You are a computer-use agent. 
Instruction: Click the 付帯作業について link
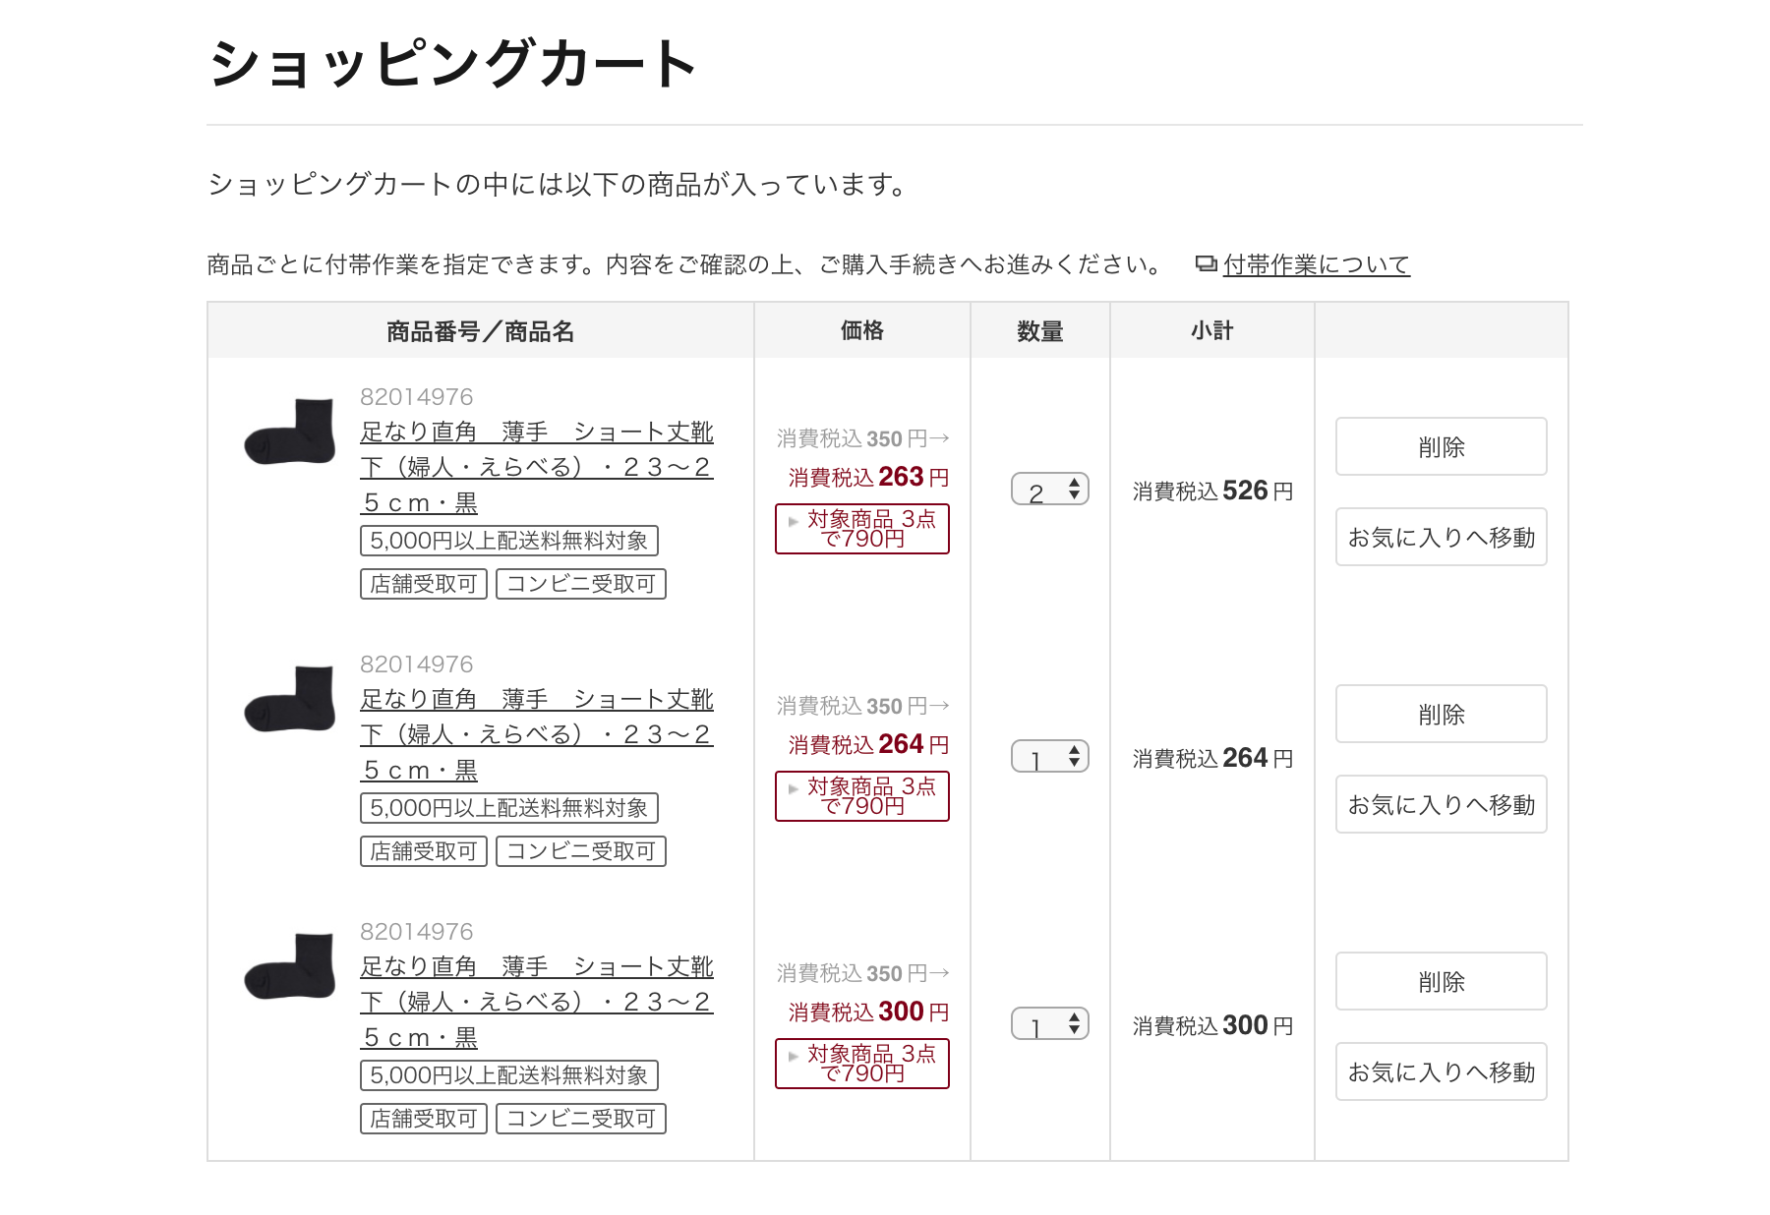pos(1316,264)
